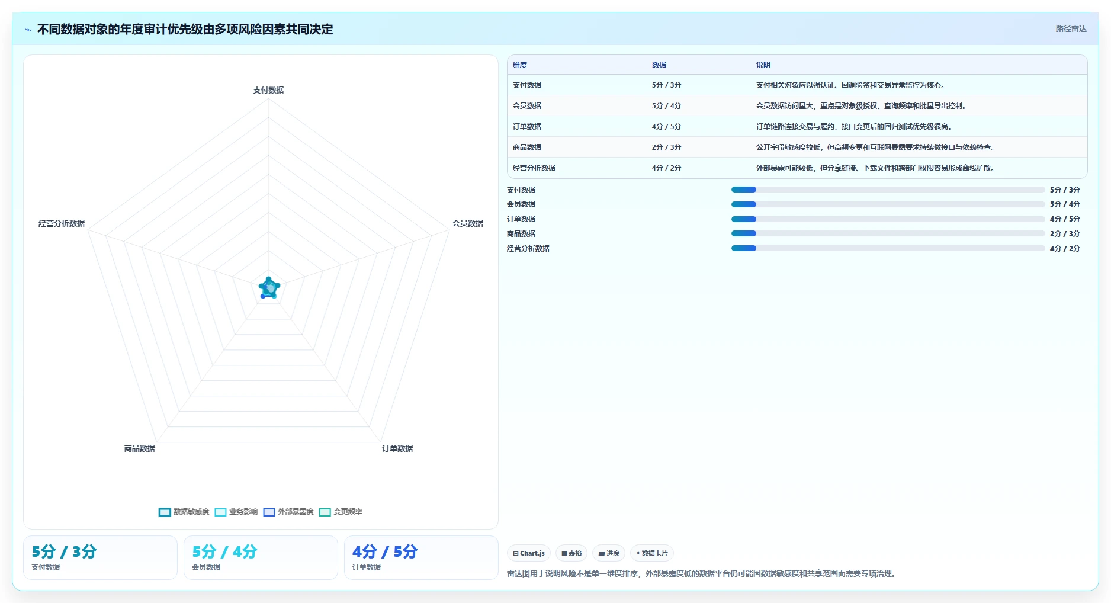The width and height of the screenshot is (1111, 603).
Task: Click the 经营分析数据 radar axis label
Action: coord(62,223)
